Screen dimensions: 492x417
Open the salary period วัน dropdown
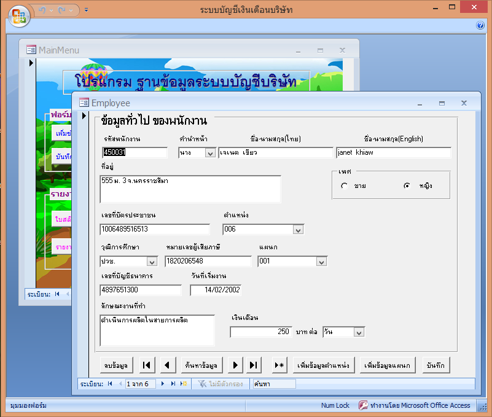pos(359,332)
